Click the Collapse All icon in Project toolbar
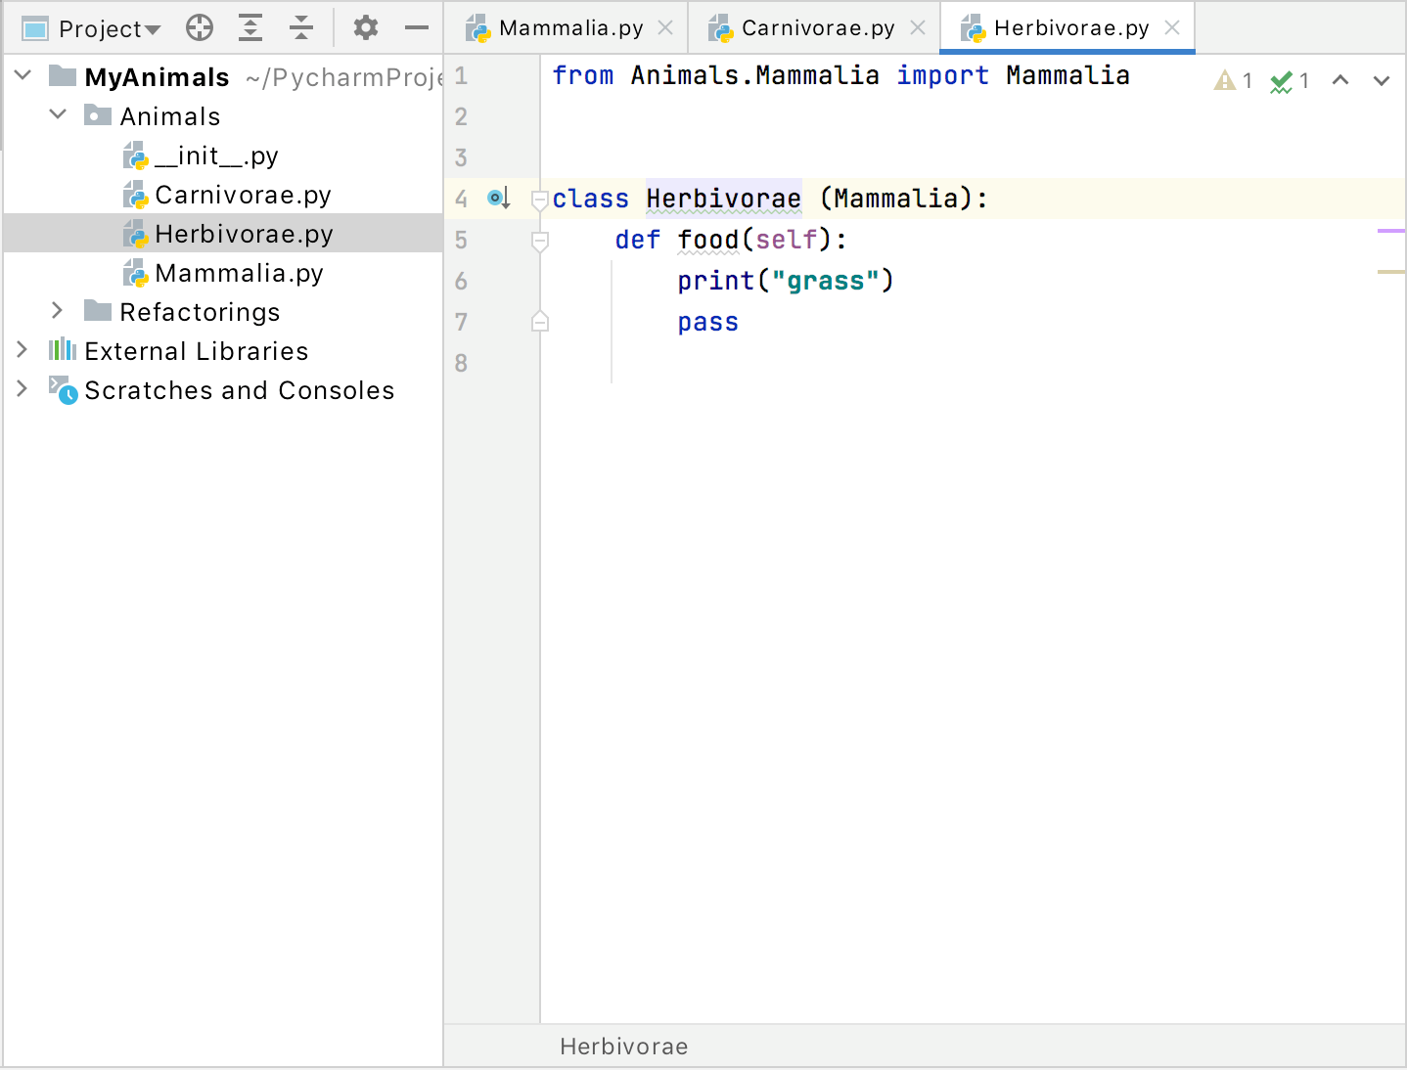Viewport: 1407px width, 1070px height. point(301,28)
